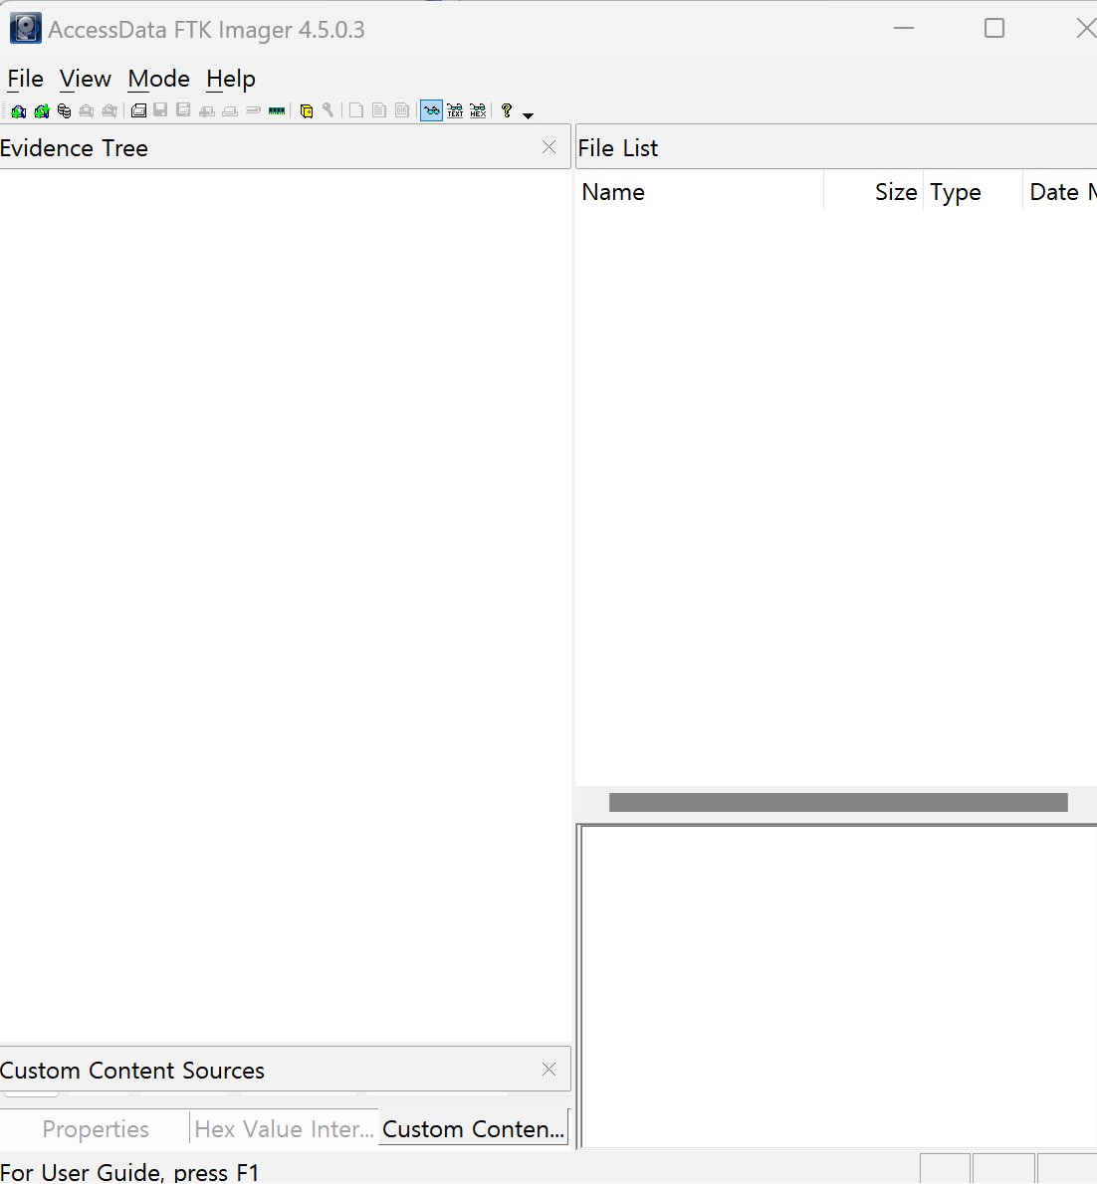This screenshot has height=1184, width=1097.
Task: Close the Custom Content Sources pane
Action: (x=549, y=1070)
